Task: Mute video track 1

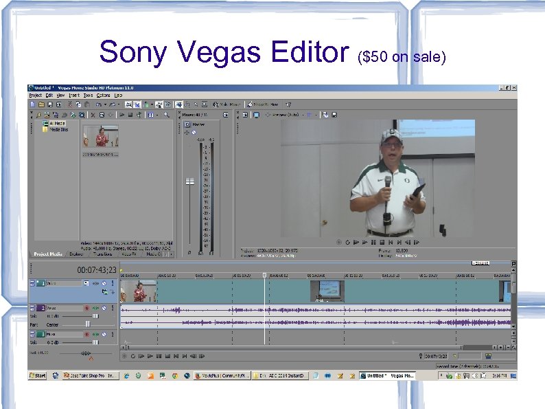Action: point(104,283)
